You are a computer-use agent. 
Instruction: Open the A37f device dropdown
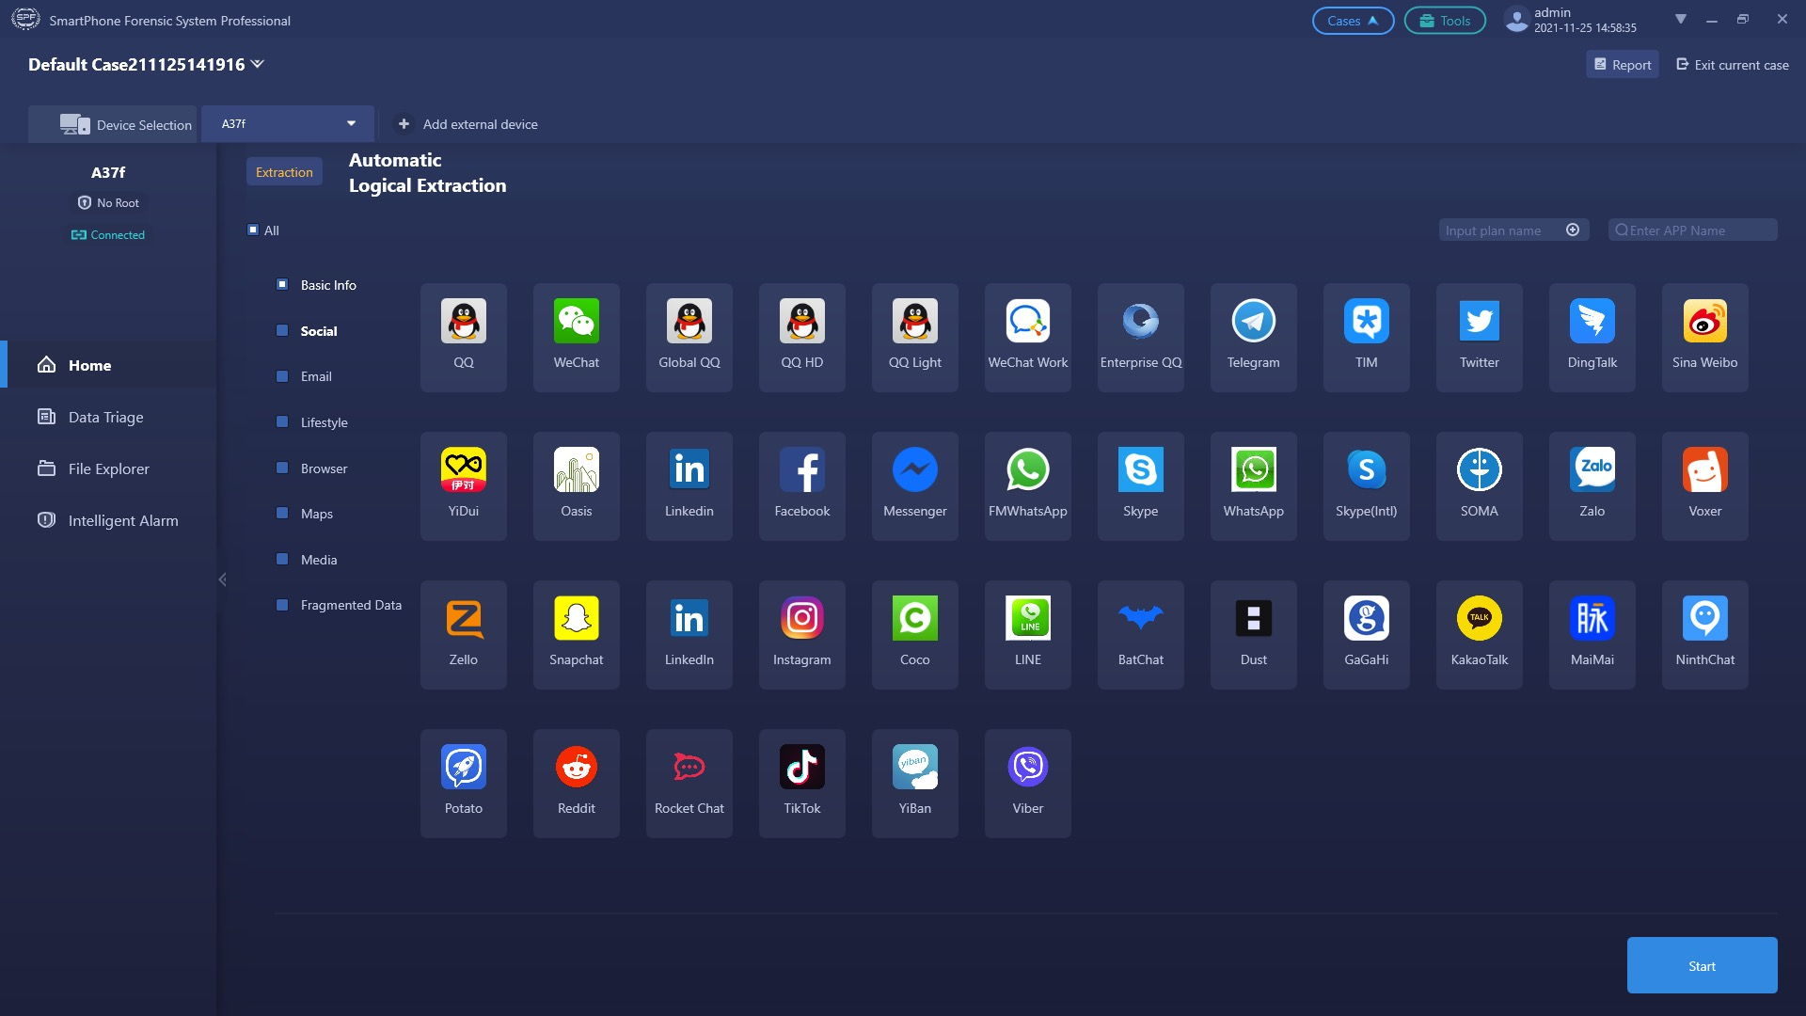(351, 124)
